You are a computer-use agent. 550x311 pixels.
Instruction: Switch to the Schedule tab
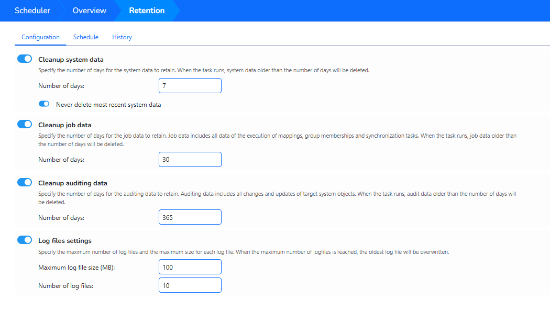click(x=85, y=37)
